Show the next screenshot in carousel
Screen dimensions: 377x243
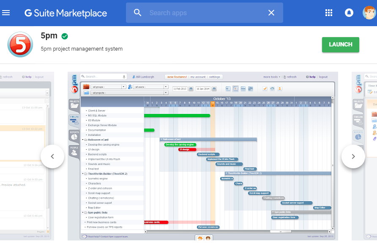[353, 157]
